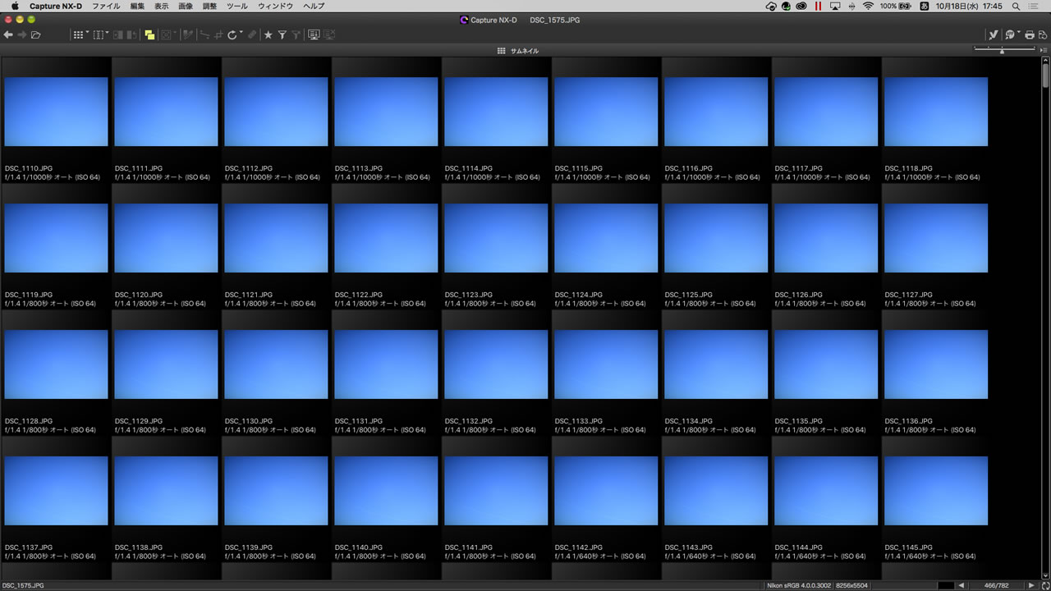The image size is (1051, 591).
Task: Select the retouch brush tool
Action: click(x=252, y=34)
